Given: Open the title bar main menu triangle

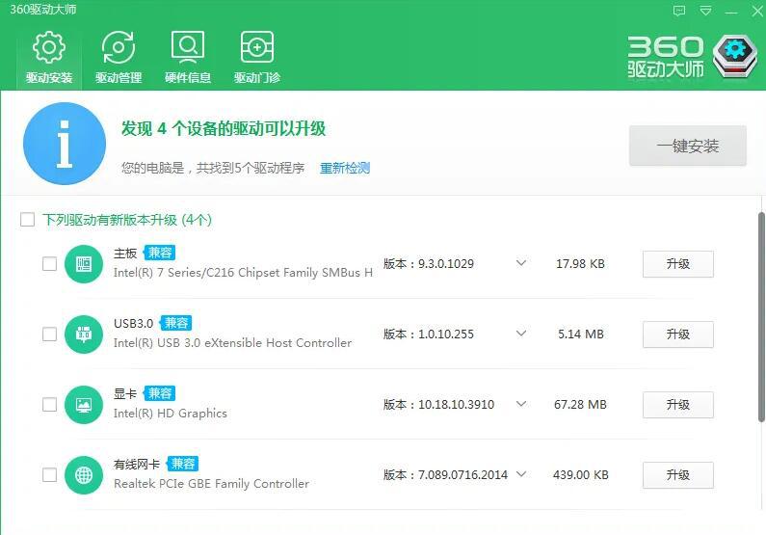Looking at the screenshot, I should click(706, 11).
